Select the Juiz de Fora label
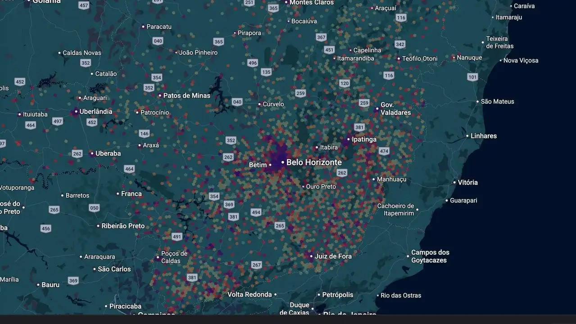Image resolution: width=576 pixels, height=324 pixels. pos(333,256)
